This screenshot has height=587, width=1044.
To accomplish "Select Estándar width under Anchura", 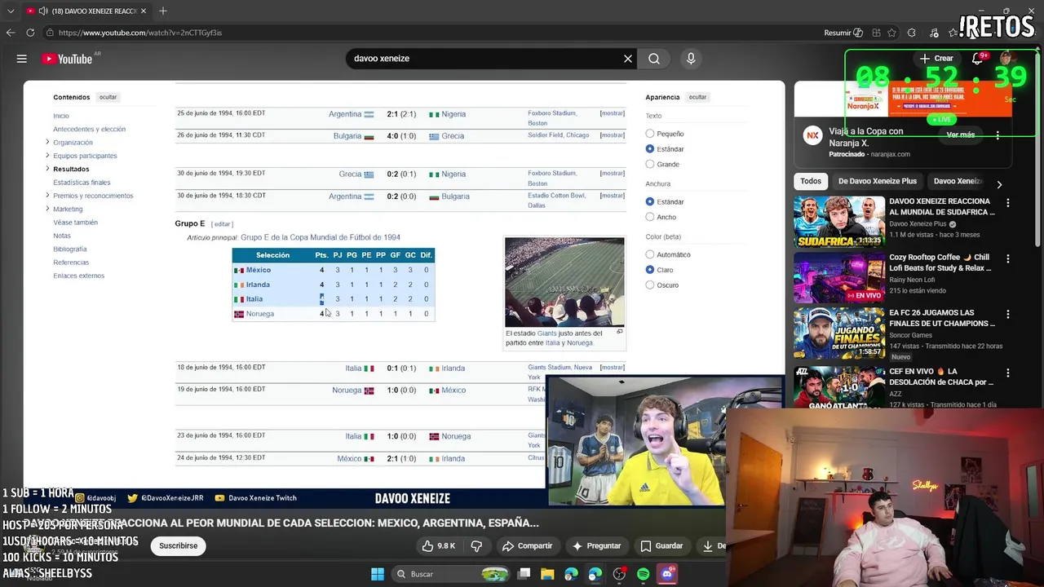I will coord(650,202).
